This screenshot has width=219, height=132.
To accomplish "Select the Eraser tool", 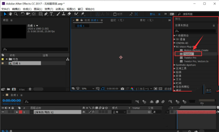I will coord(69,14).
